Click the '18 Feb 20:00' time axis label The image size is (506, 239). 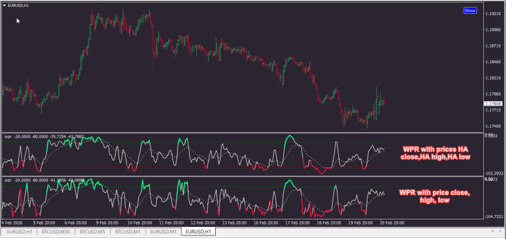pos(329,223)
